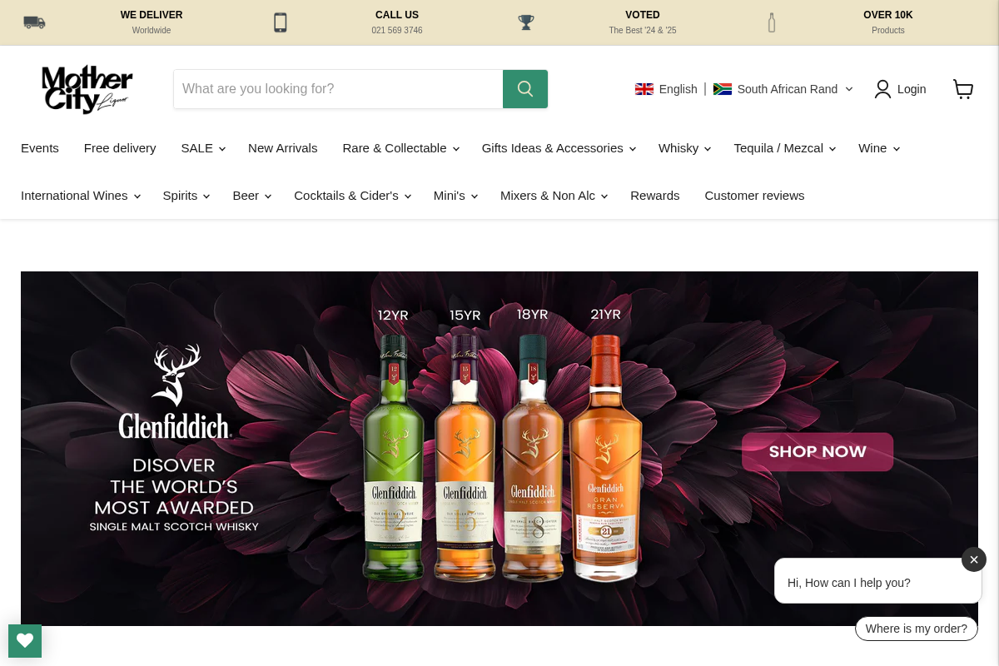The width and height of the screenshot is (999, 666).
Task: Click the delivery truck icon in top bar
Action: click(34, 22)
